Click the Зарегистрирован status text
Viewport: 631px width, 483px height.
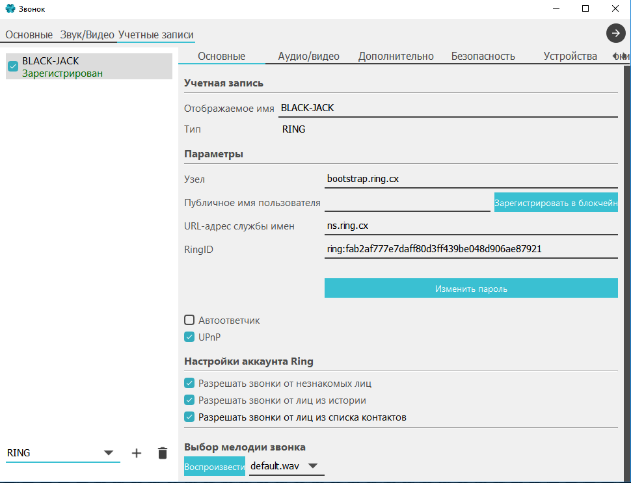(62, 73)
